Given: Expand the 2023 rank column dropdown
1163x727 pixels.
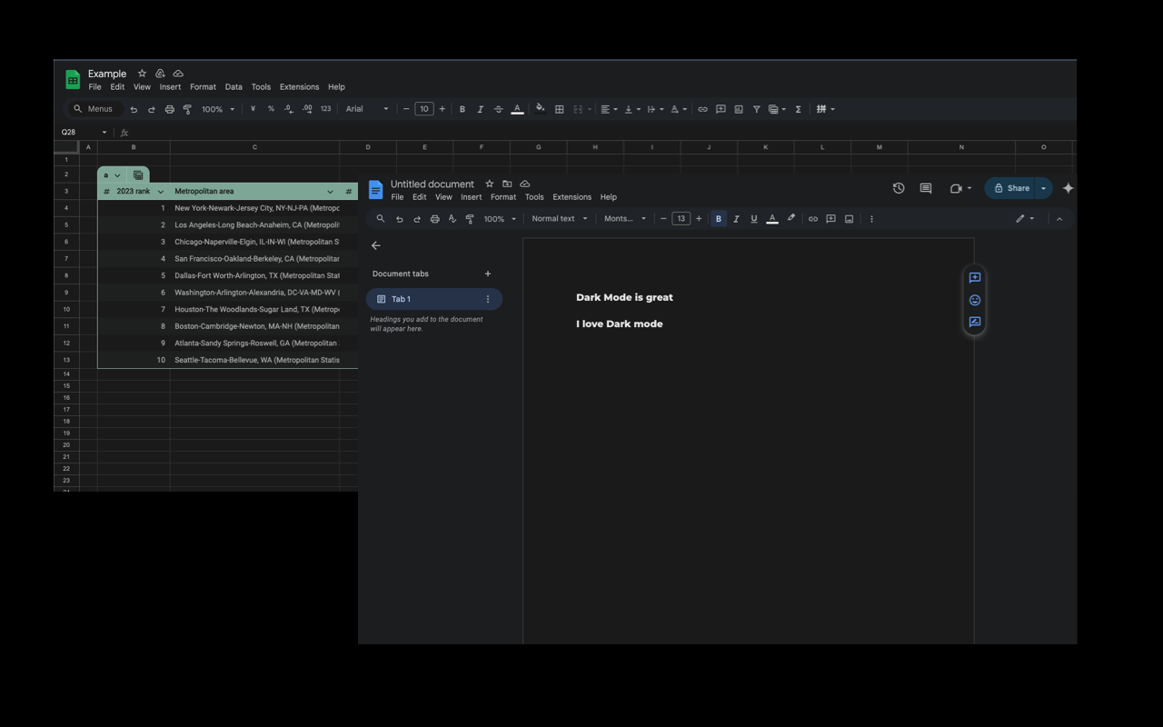Looking at the screenshot, I should click(x=161, y=192).
